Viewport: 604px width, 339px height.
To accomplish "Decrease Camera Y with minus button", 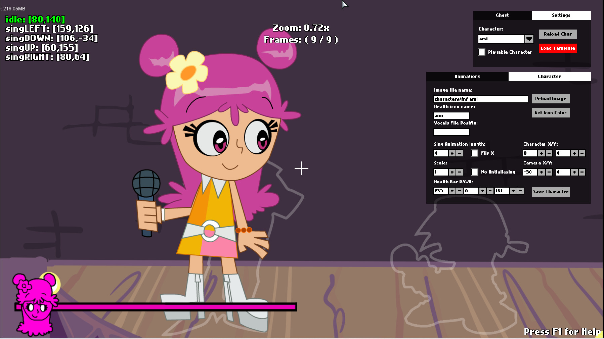I will tap(582, 172).
